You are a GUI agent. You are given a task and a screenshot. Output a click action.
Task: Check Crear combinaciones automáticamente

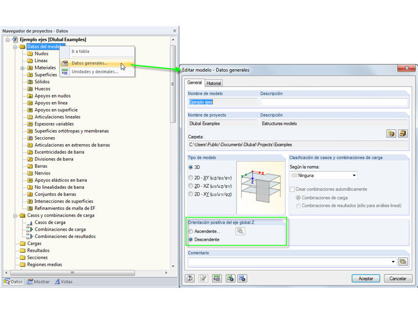[x=292, y=189]
